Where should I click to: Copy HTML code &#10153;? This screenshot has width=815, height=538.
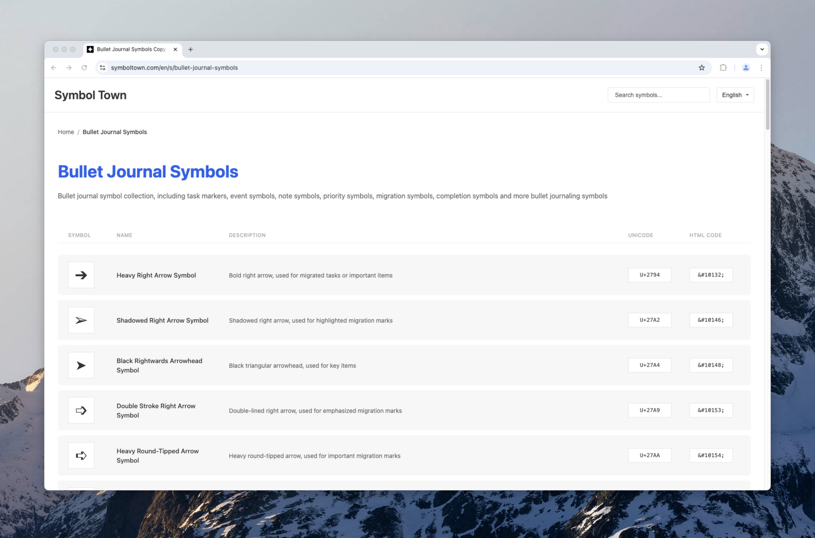click(x=711, y=410)
